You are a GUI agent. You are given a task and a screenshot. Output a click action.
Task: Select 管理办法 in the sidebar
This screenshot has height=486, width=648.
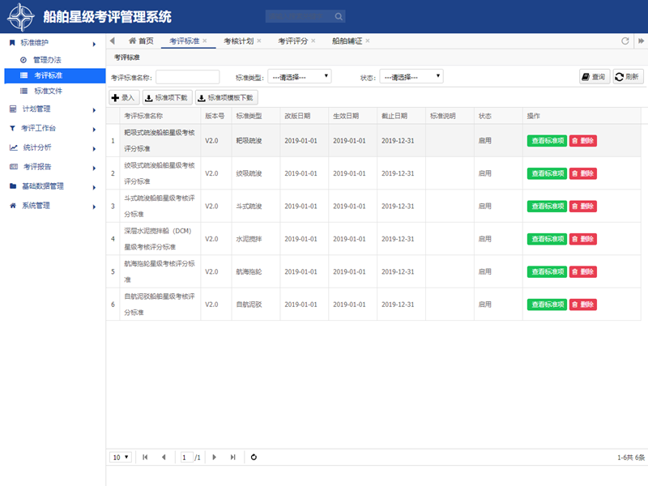click(x=47, y=61)
